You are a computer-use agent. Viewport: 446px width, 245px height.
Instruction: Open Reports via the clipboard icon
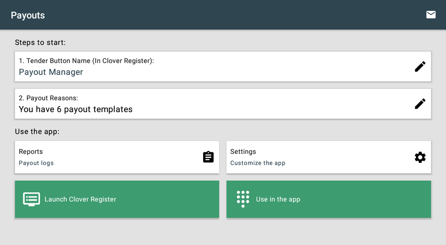point(208,157)
